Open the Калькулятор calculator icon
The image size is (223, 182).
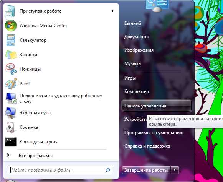(11, 40)
